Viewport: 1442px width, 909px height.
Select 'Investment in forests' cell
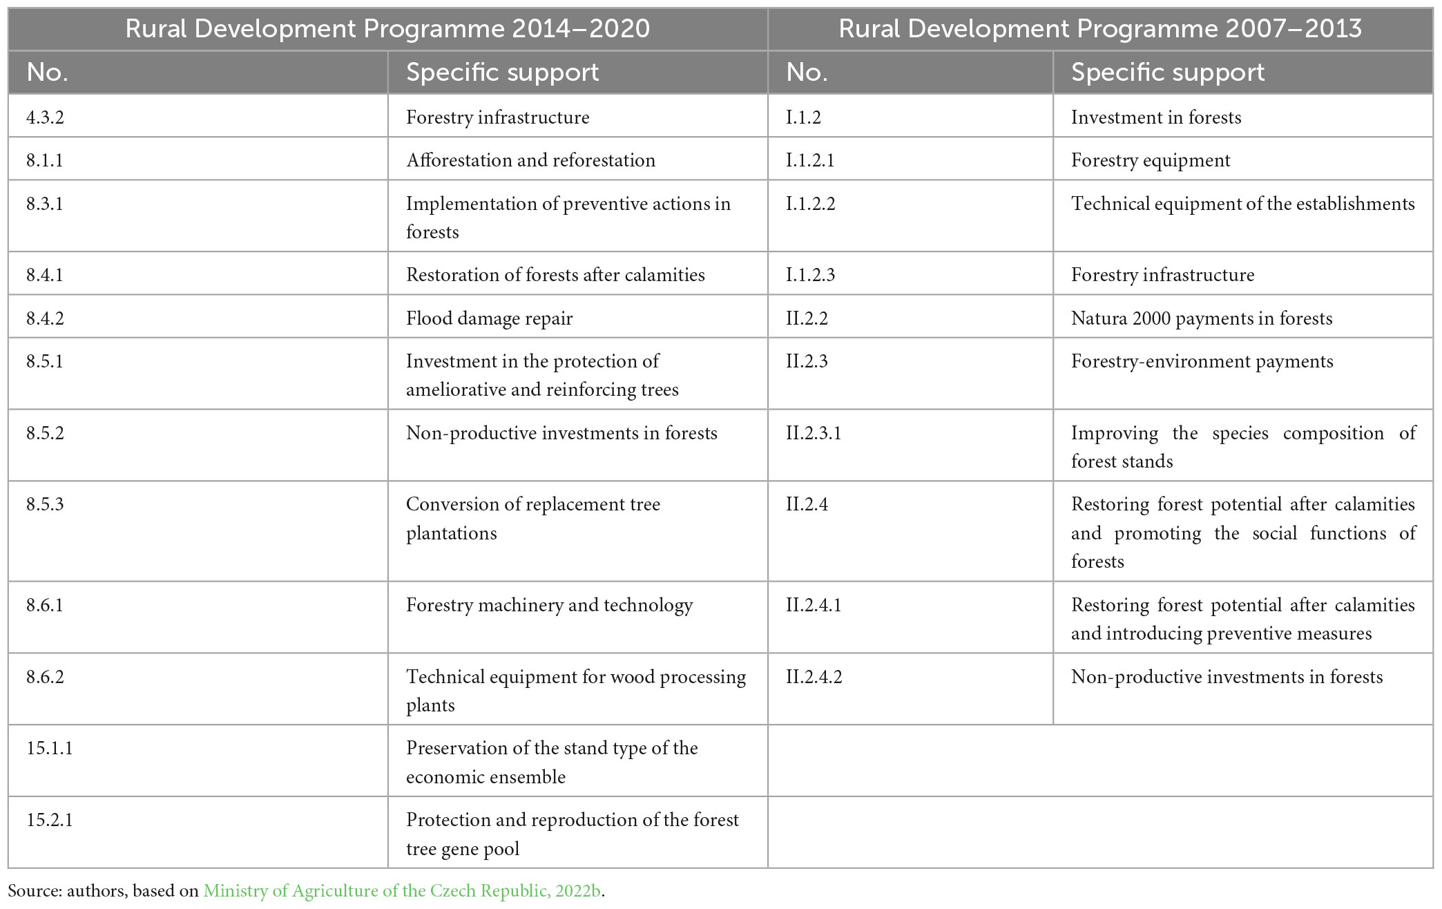[x=1243, y=116]
